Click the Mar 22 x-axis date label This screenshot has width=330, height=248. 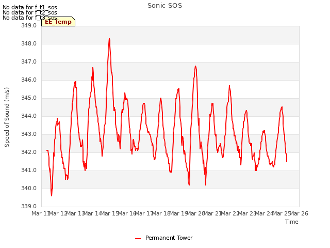click(x=230, y=213)
